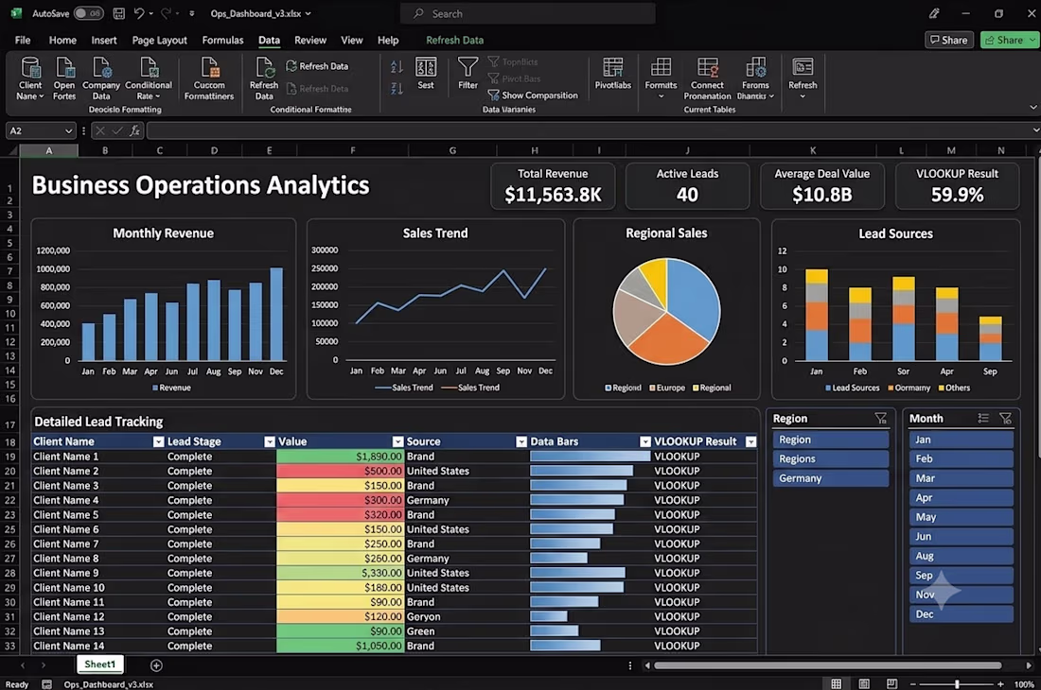Click the save icon in the title bar
Screen dimensions: 1041x690
(119, 13)
